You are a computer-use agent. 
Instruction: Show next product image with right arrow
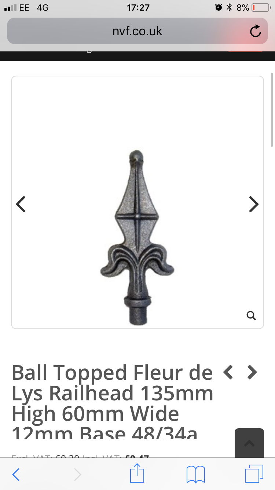[x=254, y=204]
